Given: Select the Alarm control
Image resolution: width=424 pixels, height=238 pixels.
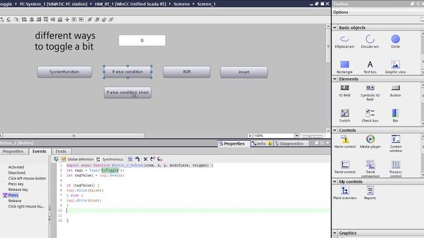Looking at the screenshot, I should (344, 141).
